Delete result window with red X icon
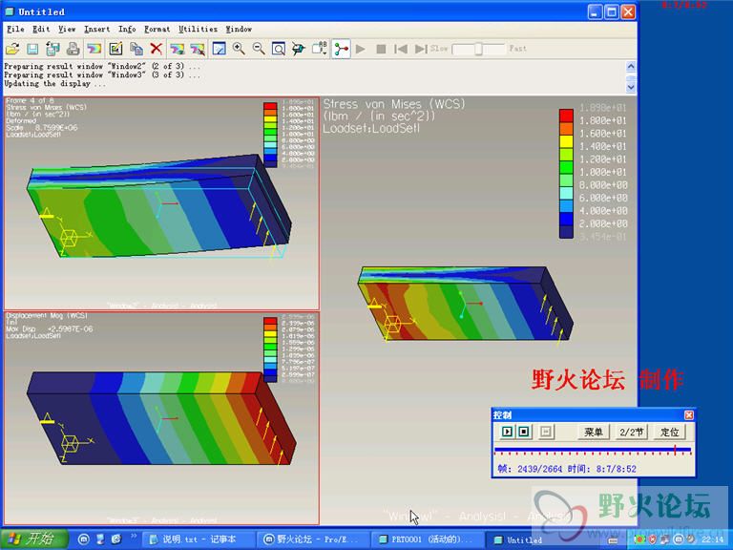This screenshot has width=733, height=550. pyautogui.click(x=157, y=49)
